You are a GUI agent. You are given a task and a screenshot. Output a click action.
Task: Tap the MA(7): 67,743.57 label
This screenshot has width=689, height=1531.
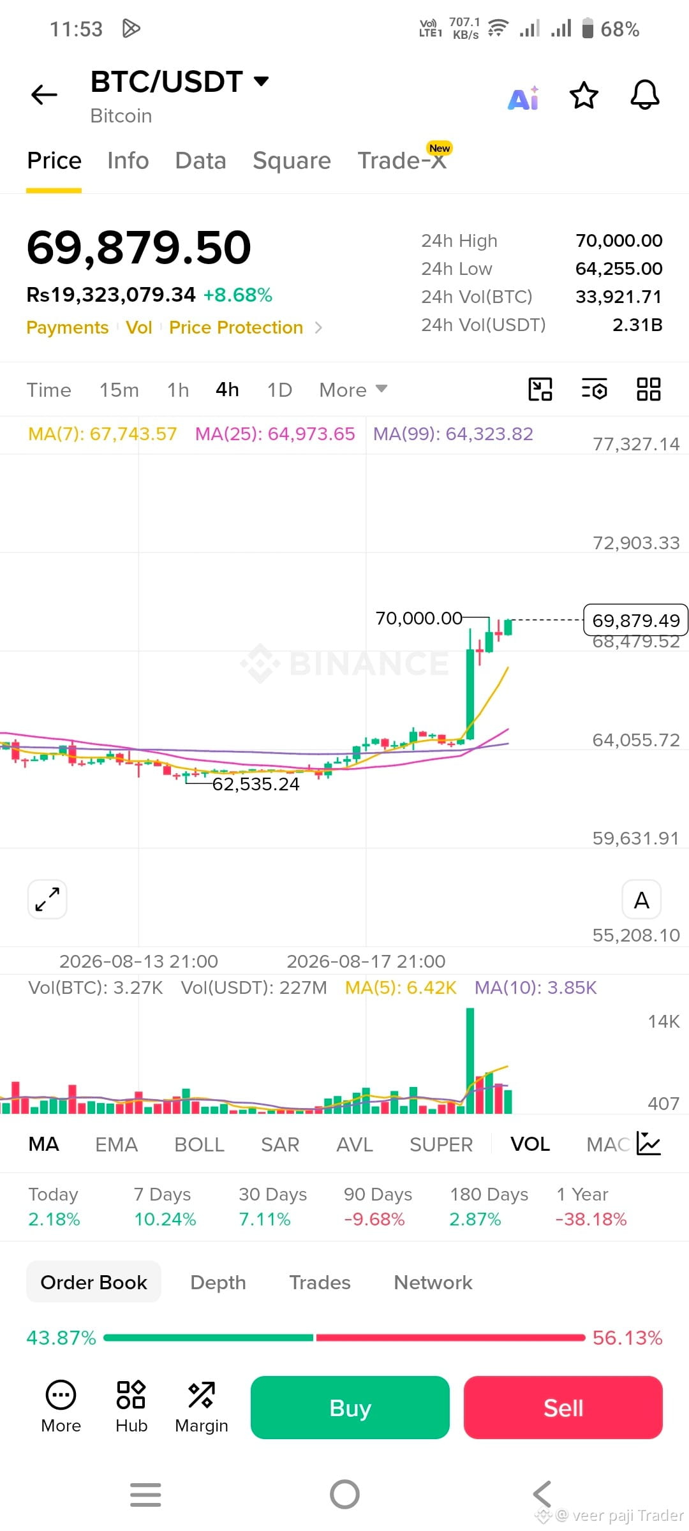(102, 434)
